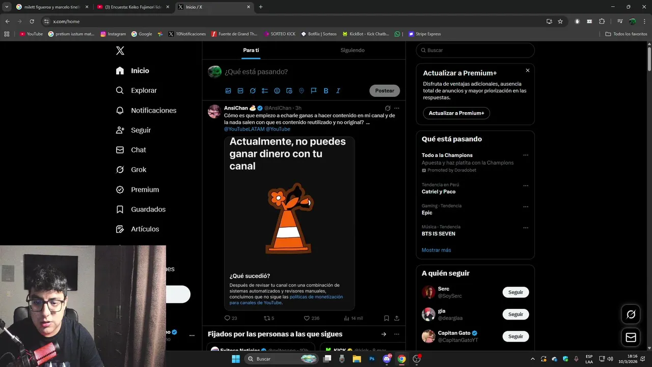Open AnsiChan's profile avatar
The height and width of the screenshot is (367, 652).
click(x=214, y=112)
